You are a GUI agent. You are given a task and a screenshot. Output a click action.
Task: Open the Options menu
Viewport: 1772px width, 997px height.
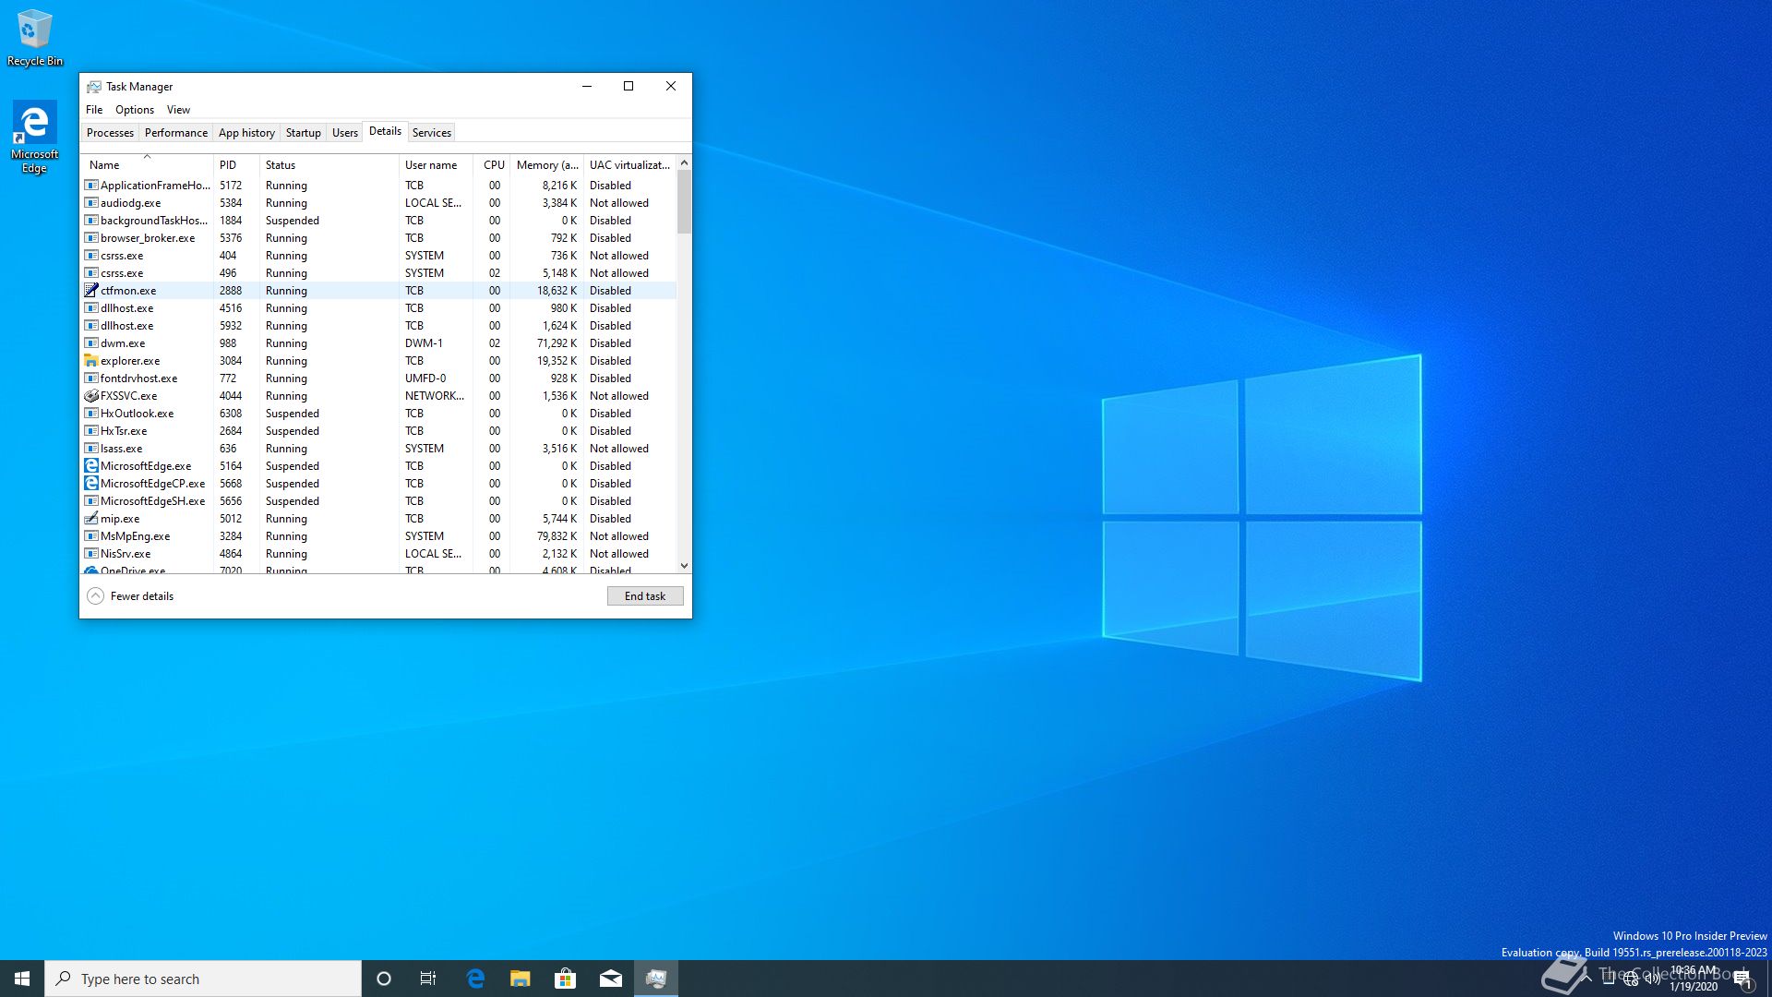135,109
